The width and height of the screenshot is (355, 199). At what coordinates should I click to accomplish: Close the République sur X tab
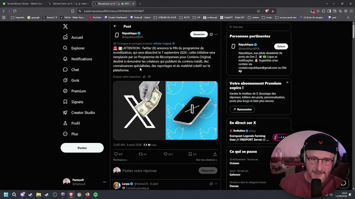pos(133,4)
